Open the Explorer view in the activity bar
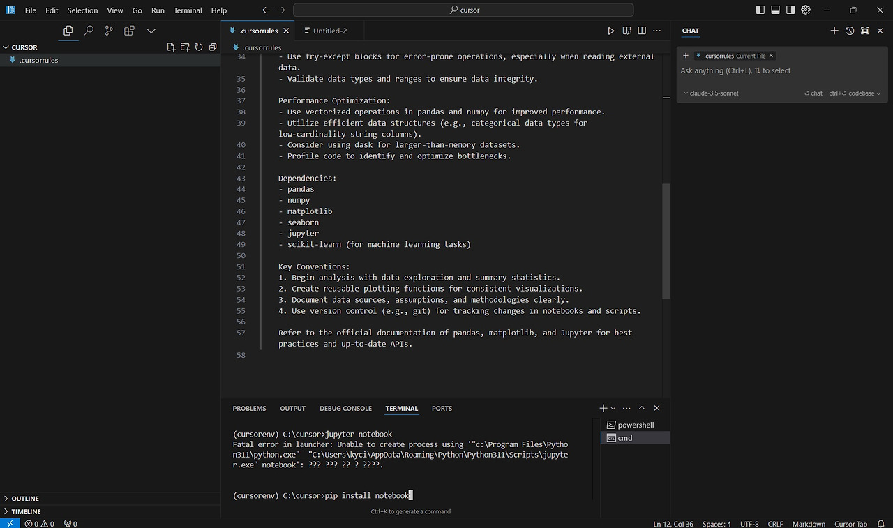The width and height of the screenshot is (893, 528). [68, 31]
